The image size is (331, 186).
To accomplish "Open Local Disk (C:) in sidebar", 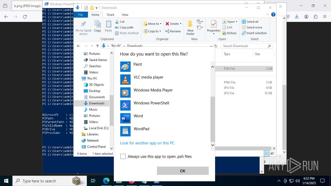I will point(96,128).
